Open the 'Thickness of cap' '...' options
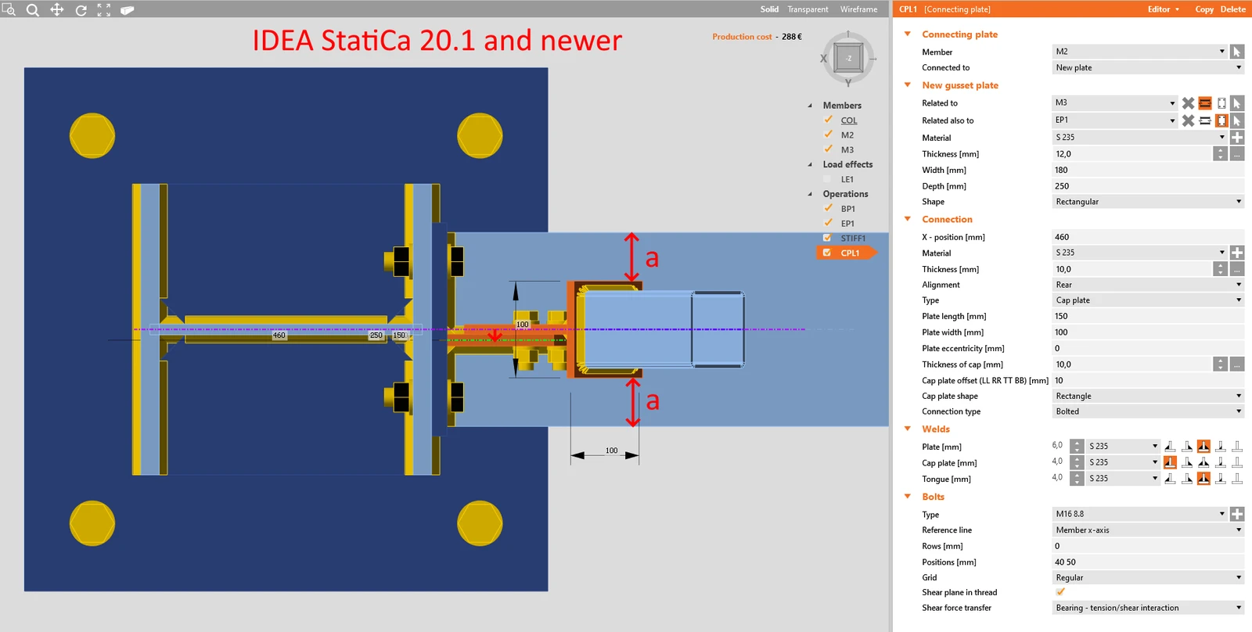 [1237, 364]
